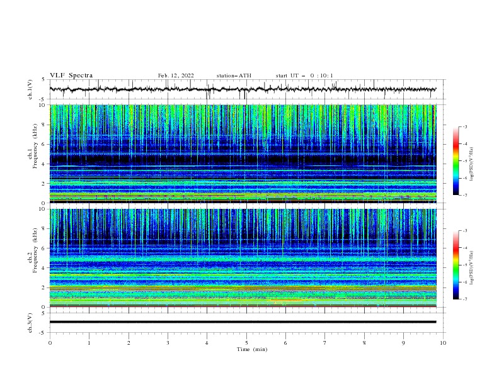Click inside the ch.2 frequency spectrogram
Screen dimensions: 499x385
(243, 258)
